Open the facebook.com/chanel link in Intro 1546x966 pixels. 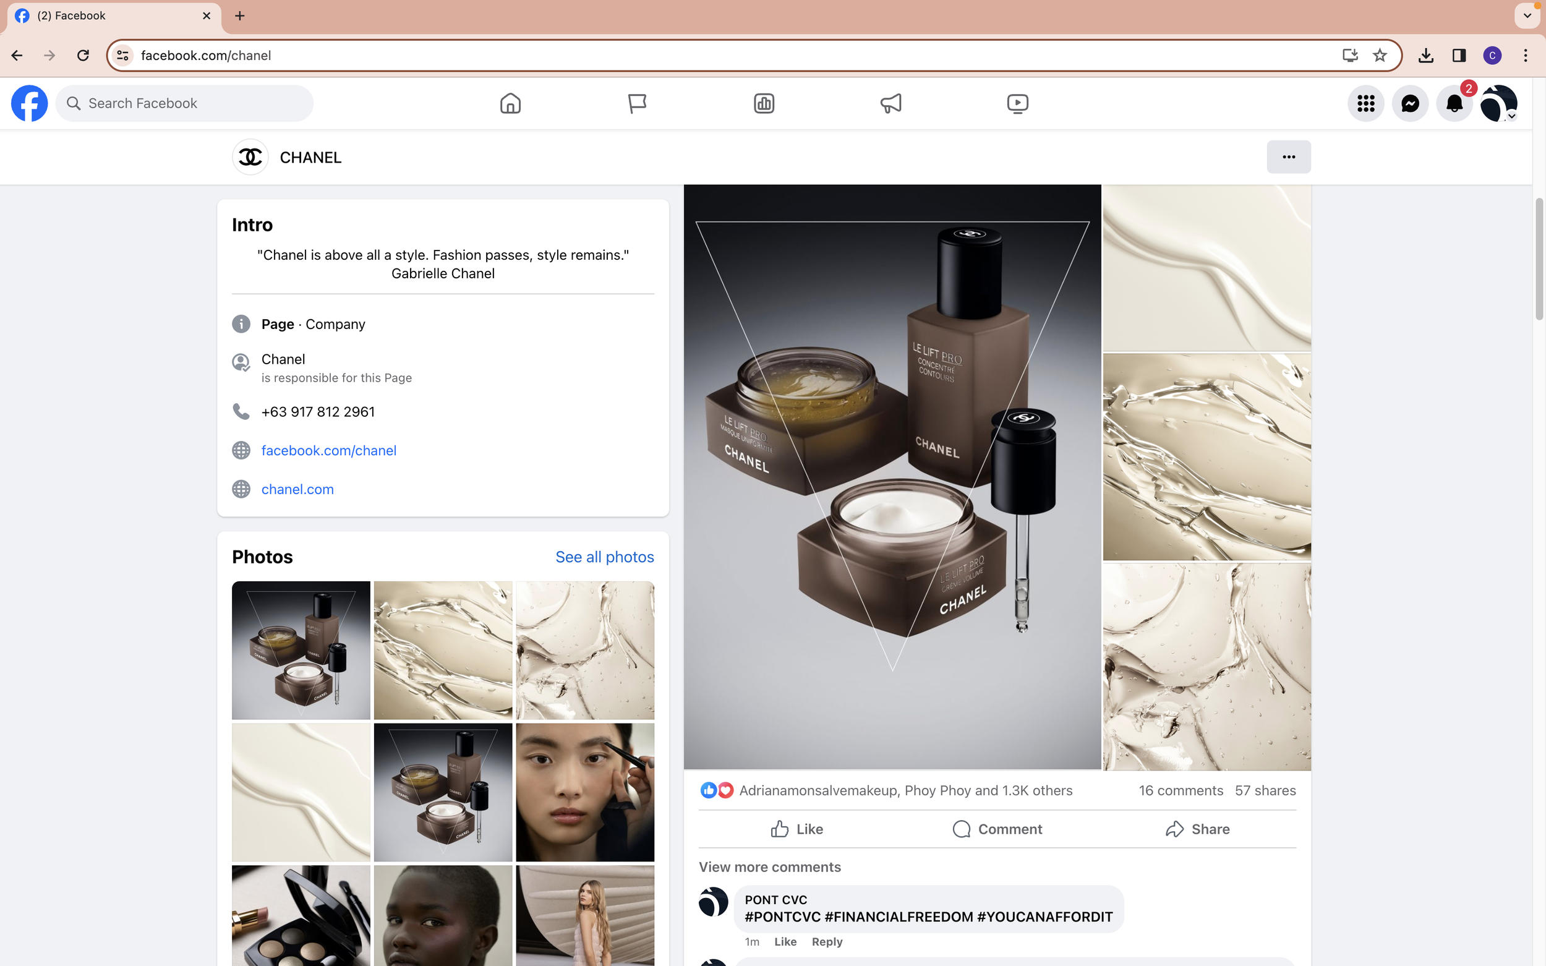[328, 451]
